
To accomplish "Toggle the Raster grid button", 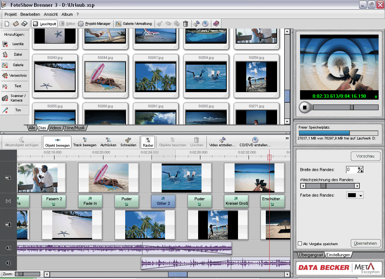I will coord(148,142).
